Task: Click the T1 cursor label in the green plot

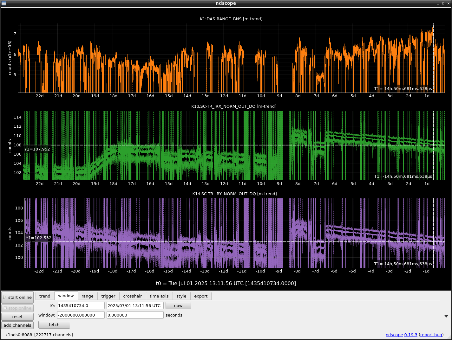Action: pos(403,176)
